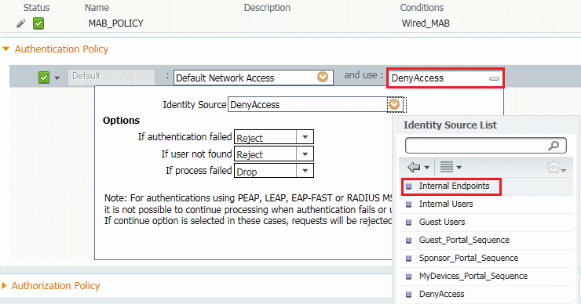Collapse the Authentication Policy section
This screenshot has height=304, width=581.
(5, 49)
